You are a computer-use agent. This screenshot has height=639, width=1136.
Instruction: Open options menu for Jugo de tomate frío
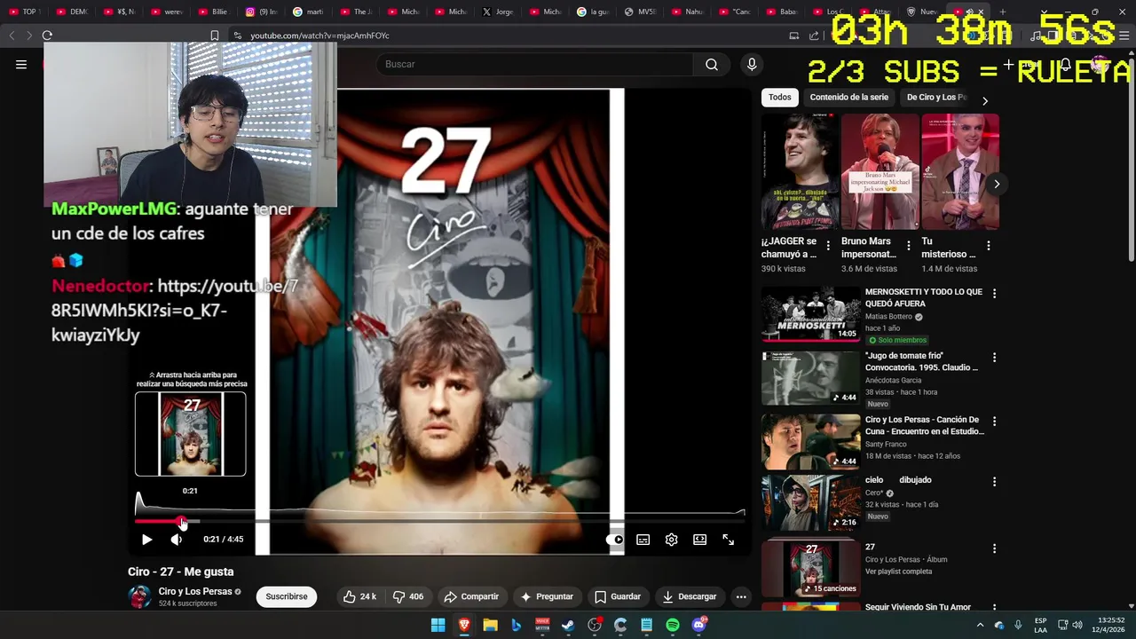[x=994, y=357]
